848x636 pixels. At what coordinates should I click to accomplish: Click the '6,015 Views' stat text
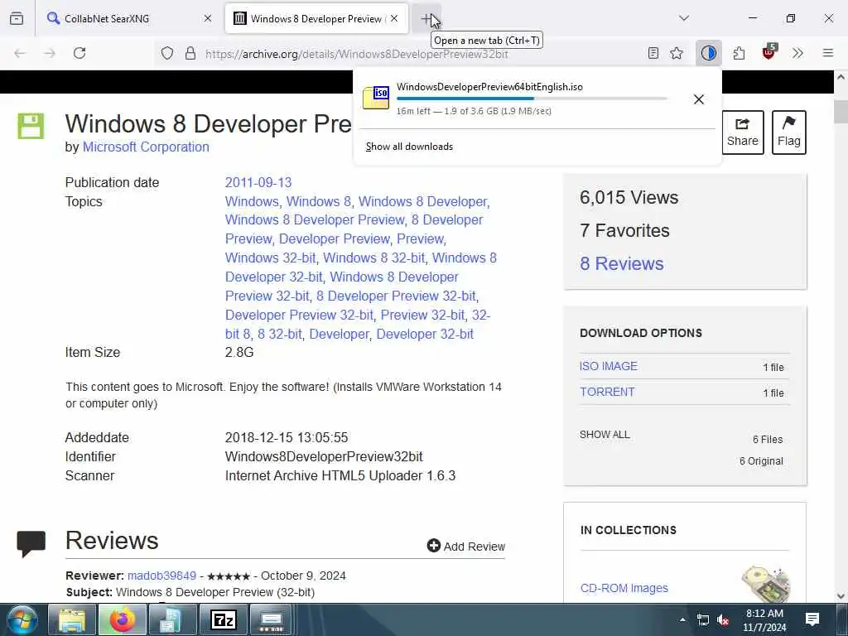click(x=629, y=197)
